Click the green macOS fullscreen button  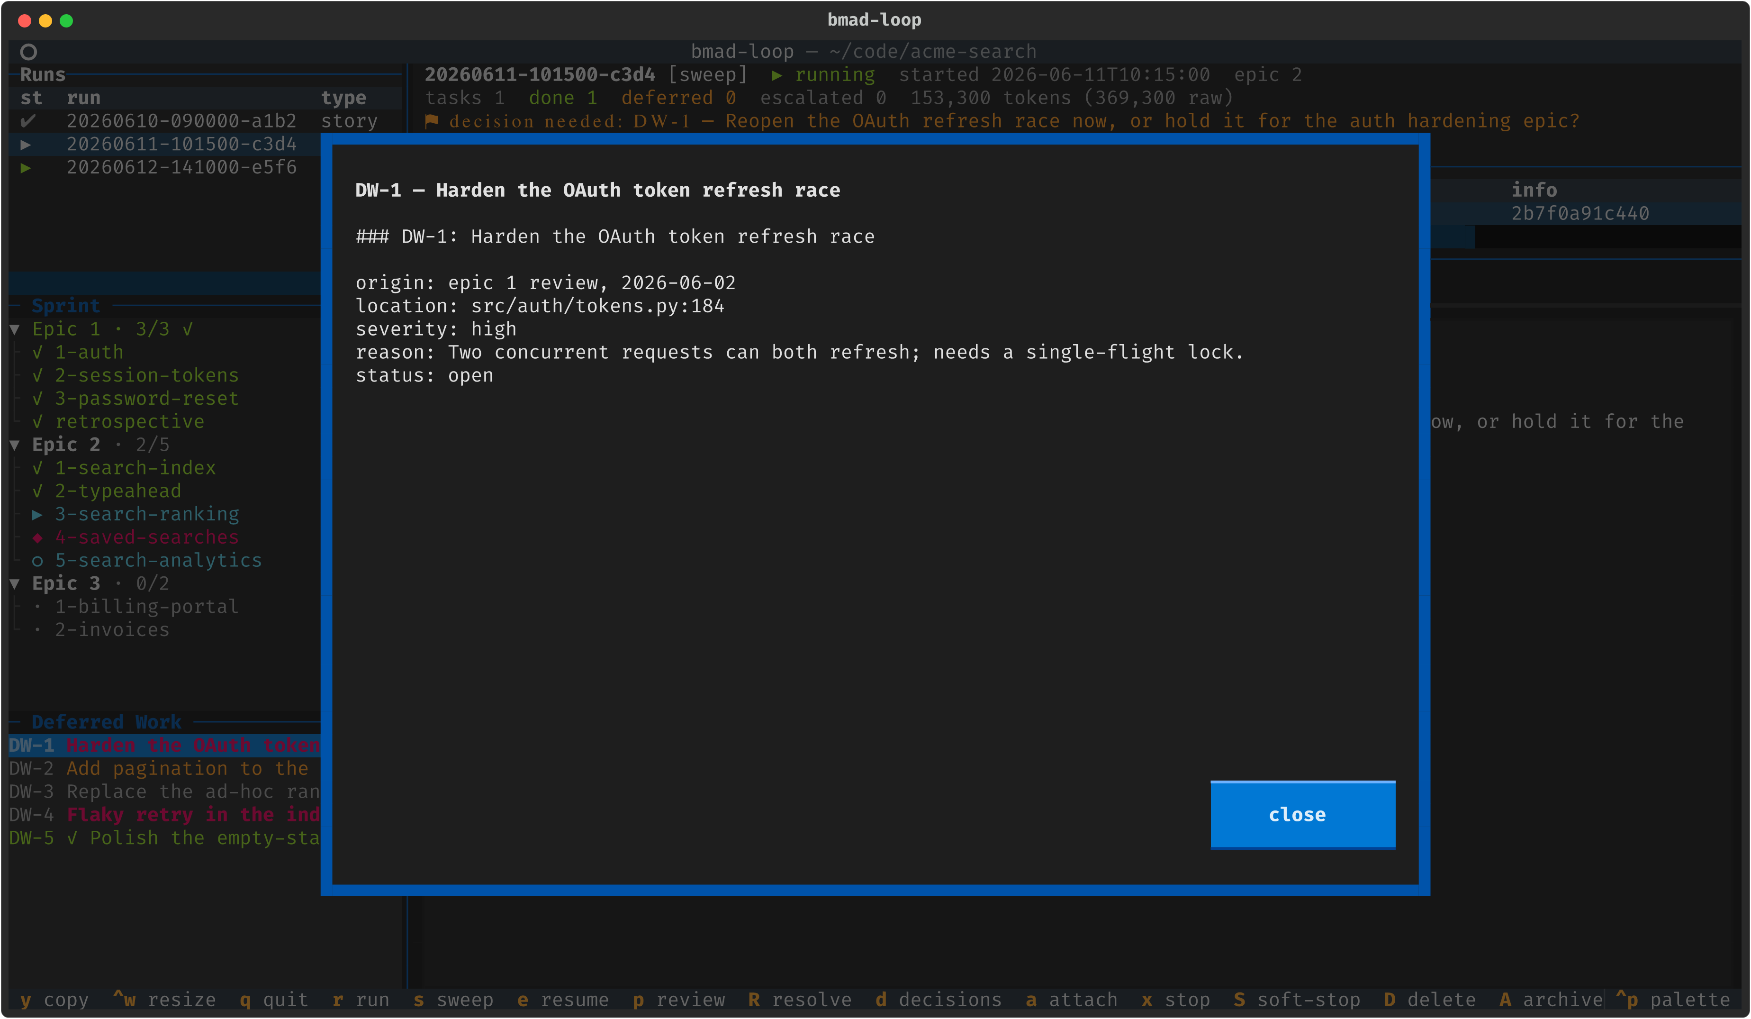click(x=66, y=21)
